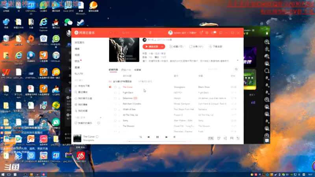
Task: Add new playlist with sidebar plus icon
Action: tap(101, 117)
